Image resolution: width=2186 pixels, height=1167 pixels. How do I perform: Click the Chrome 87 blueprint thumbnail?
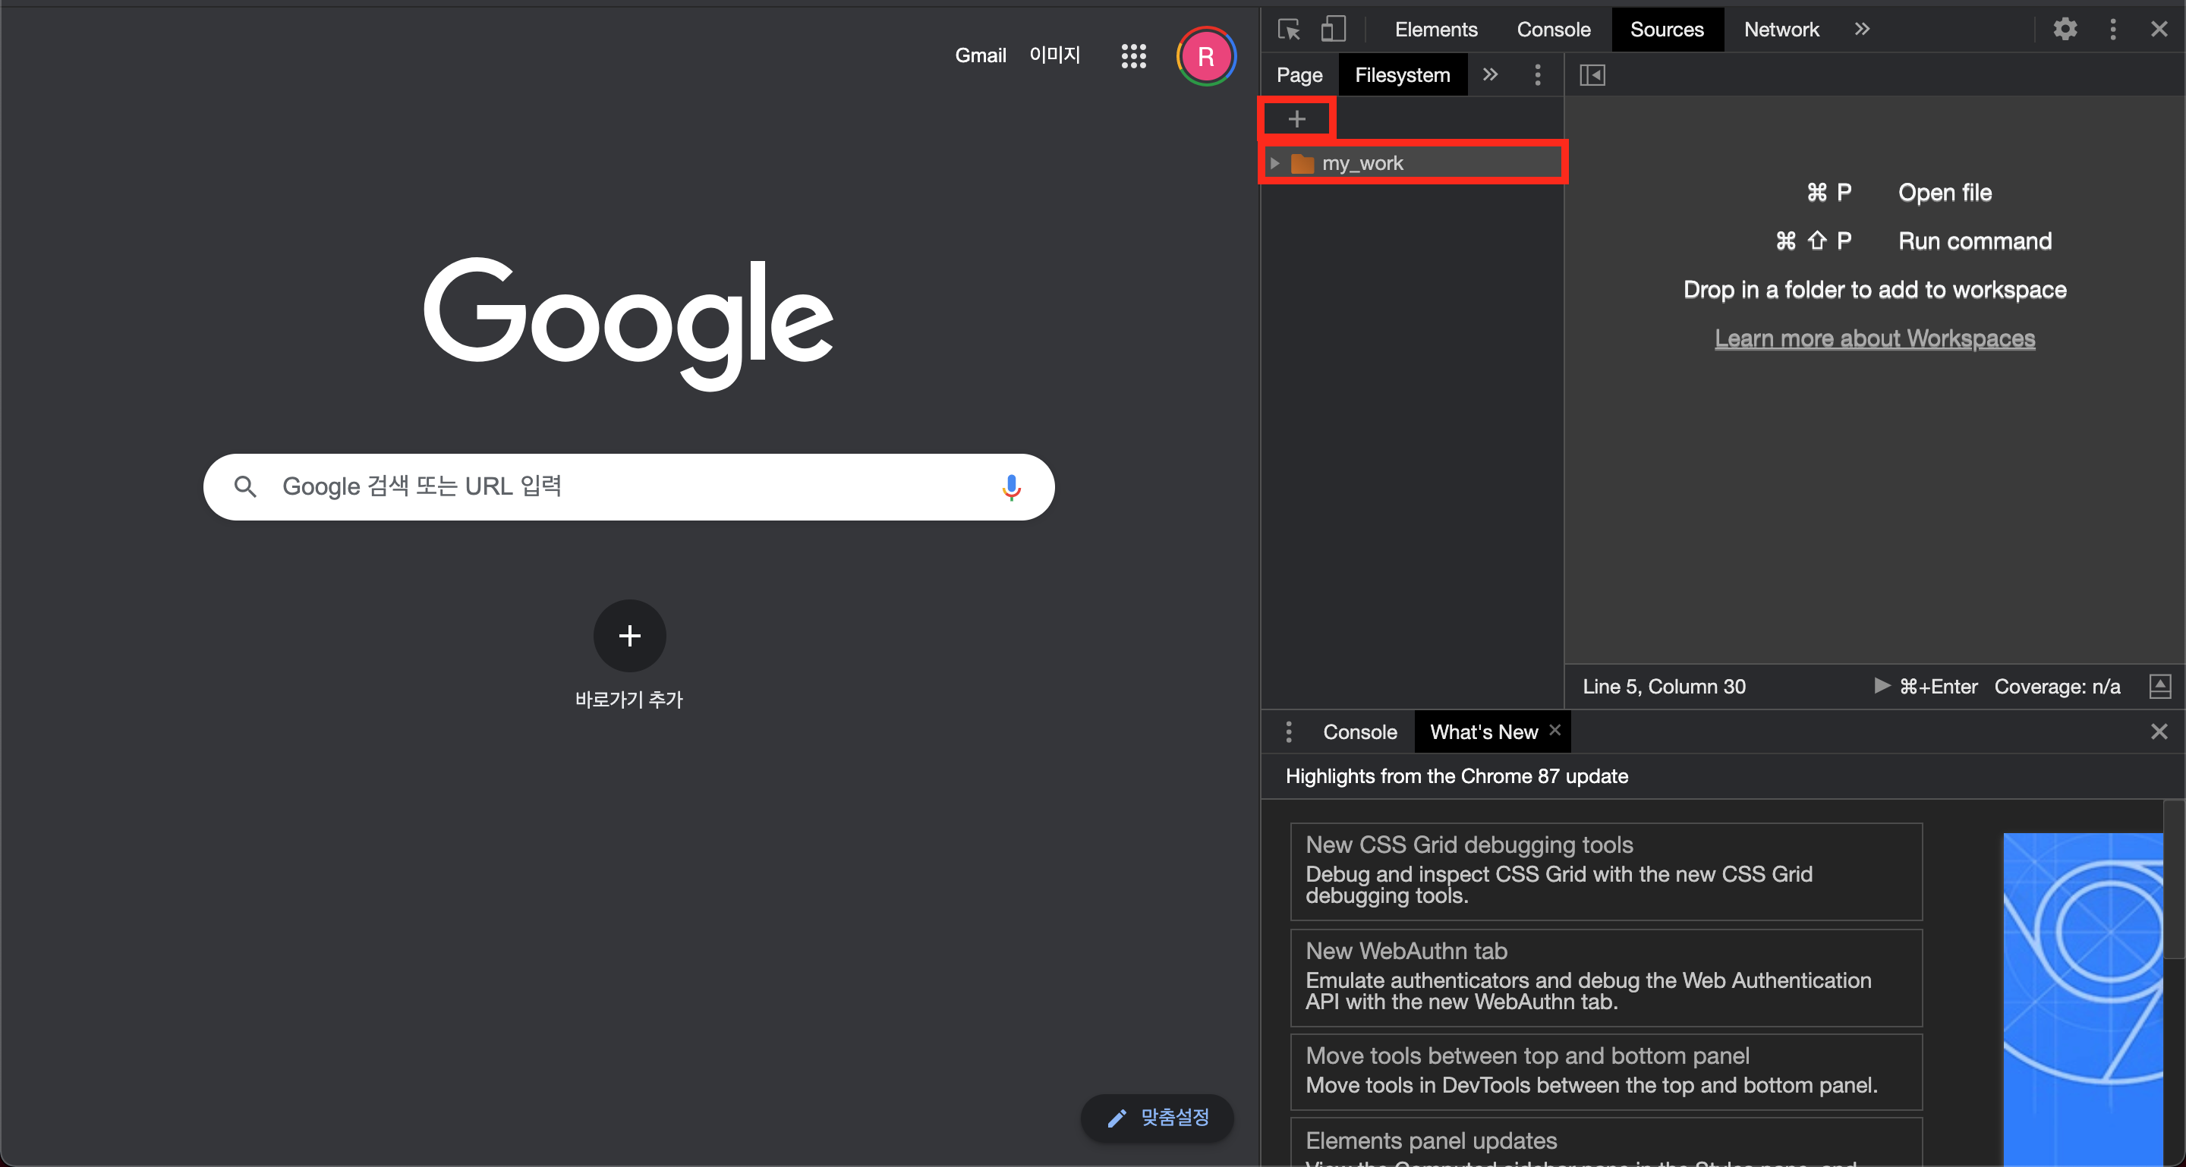coord(2083,1001)
